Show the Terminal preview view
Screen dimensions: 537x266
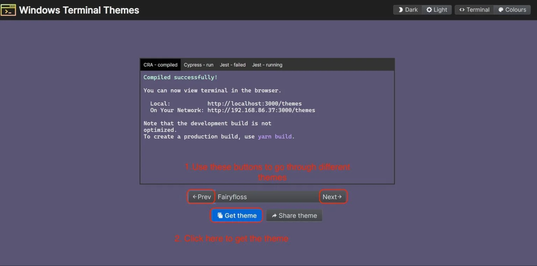(x=474, y=10)
